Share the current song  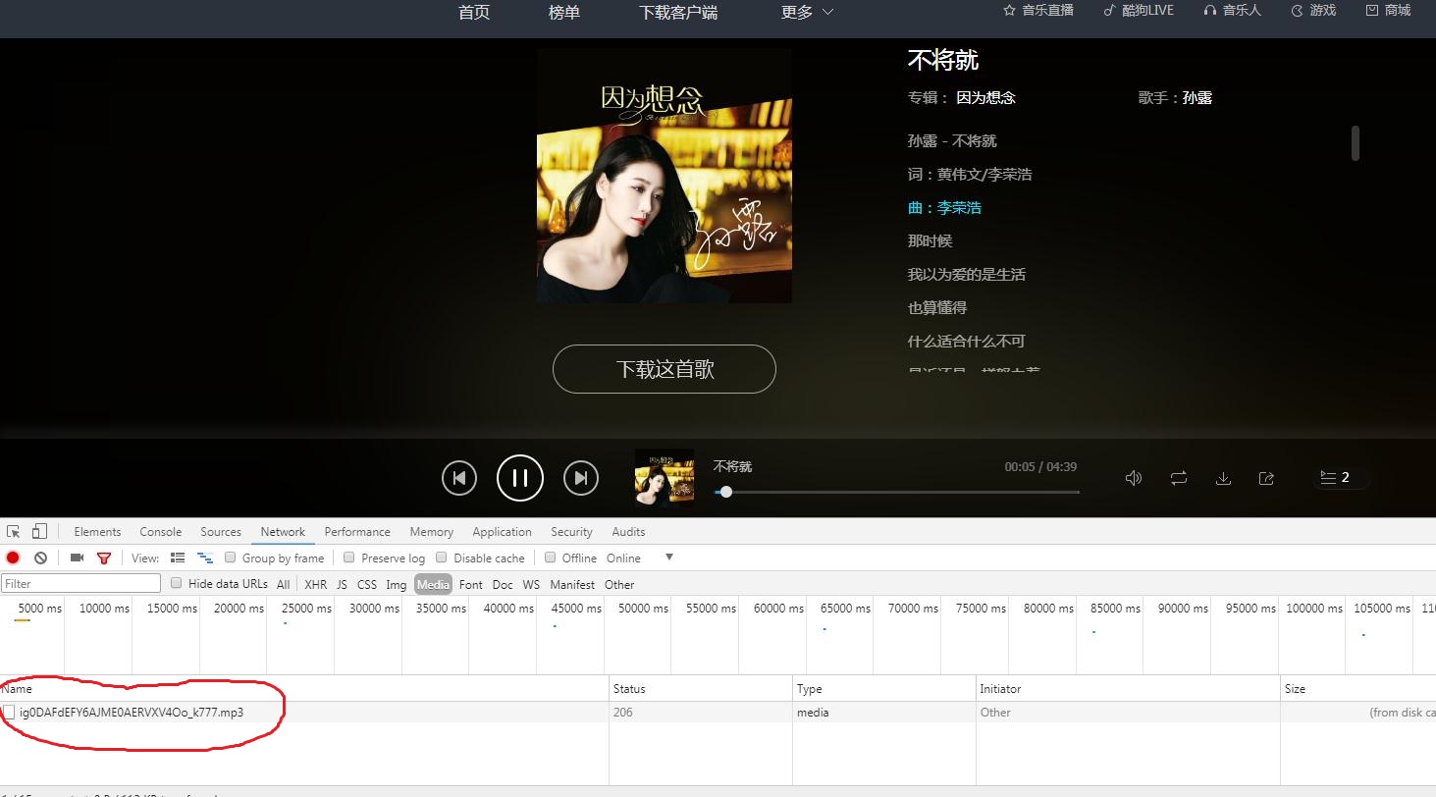pyautogui.click(x=1266, y=478)
